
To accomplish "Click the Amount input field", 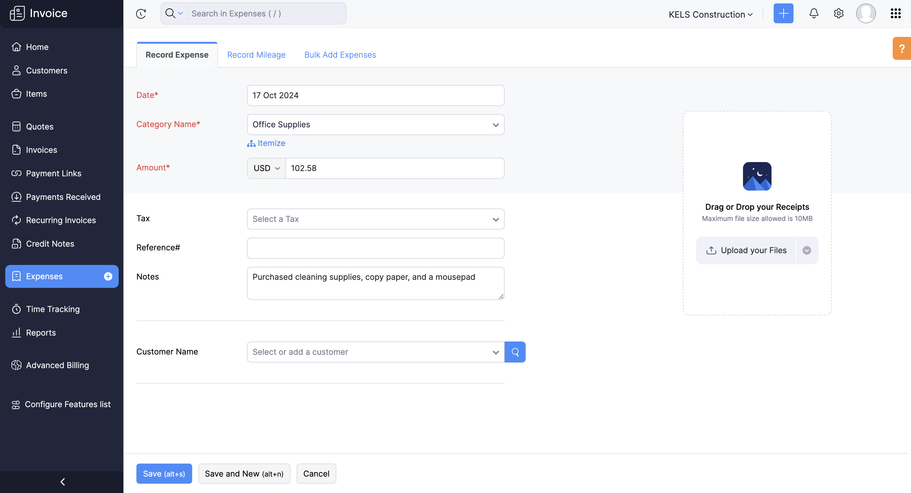I will (x=394, y=168).
